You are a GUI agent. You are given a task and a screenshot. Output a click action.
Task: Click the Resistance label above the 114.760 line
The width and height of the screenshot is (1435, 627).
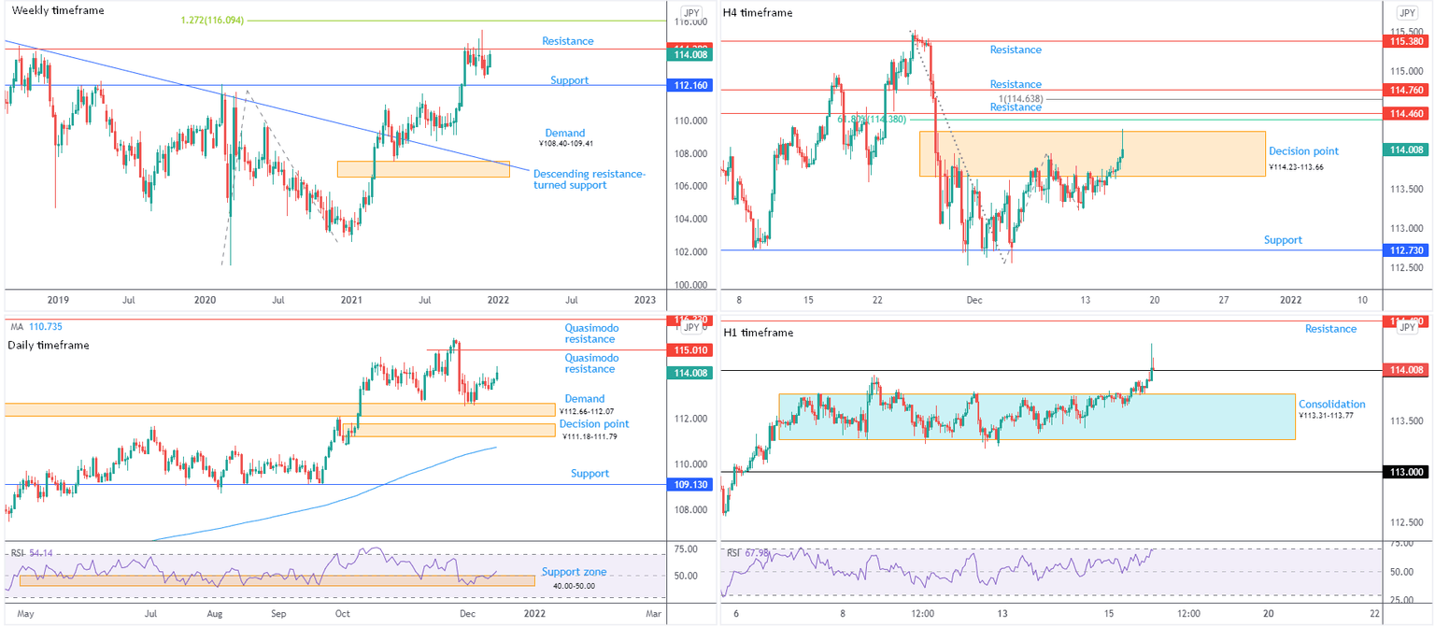pos(1016,84)
